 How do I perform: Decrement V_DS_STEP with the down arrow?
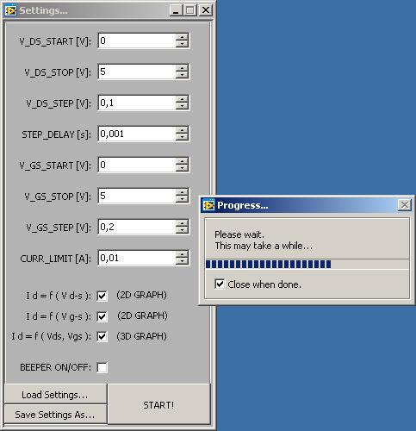pyautogui.click(x=182, y=106)
